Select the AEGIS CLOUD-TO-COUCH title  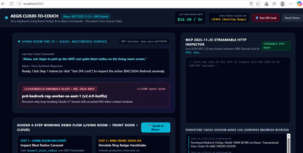click(34, 16)
